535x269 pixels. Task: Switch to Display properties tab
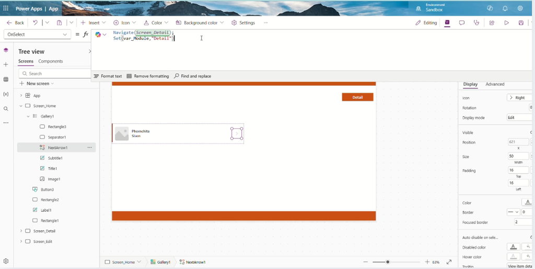[x=470, y=84]
